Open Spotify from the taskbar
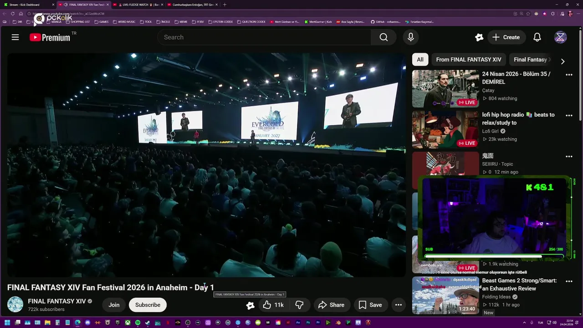583x328 pixels. point(138,323)
